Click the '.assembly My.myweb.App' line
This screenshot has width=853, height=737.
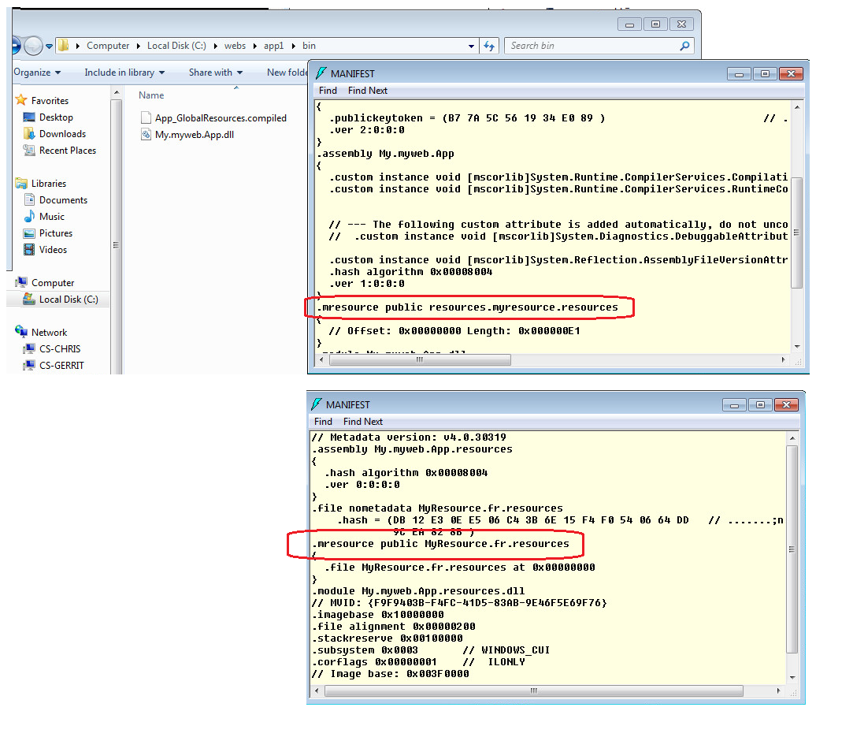tap(385, 154)
